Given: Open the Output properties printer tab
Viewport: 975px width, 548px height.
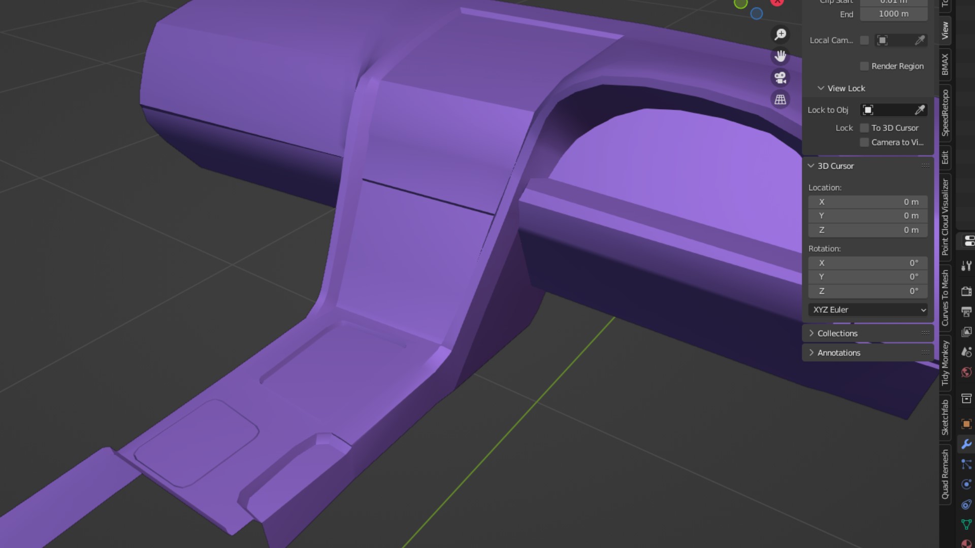Looking at the screenshot, I should pos(966,312).
